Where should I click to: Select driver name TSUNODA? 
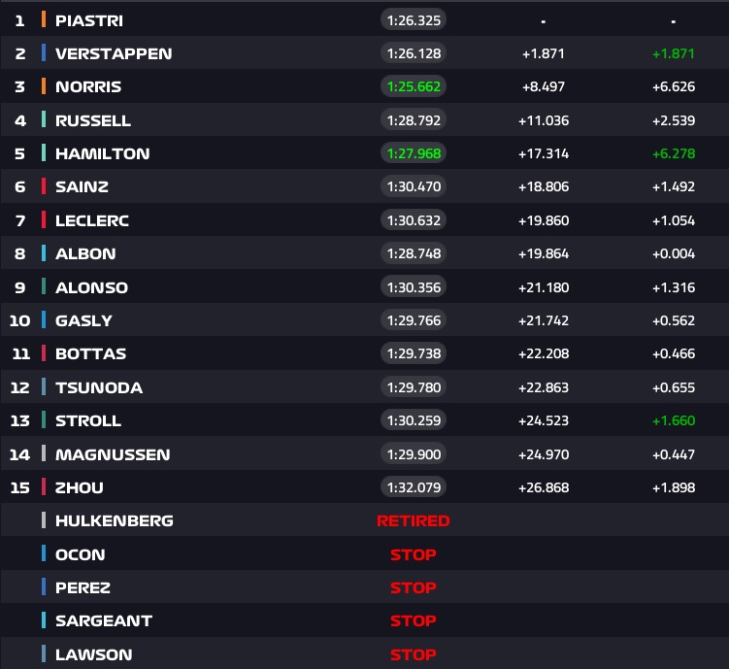coord(99,387)
